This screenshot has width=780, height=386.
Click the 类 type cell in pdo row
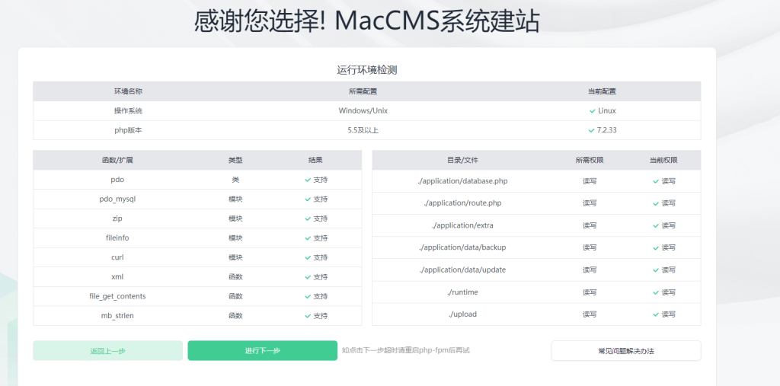point(235,180)
